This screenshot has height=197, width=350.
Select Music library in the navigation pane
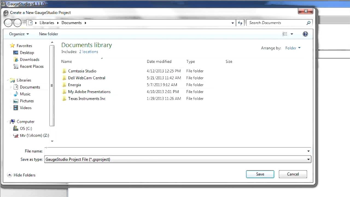point(25,94)
